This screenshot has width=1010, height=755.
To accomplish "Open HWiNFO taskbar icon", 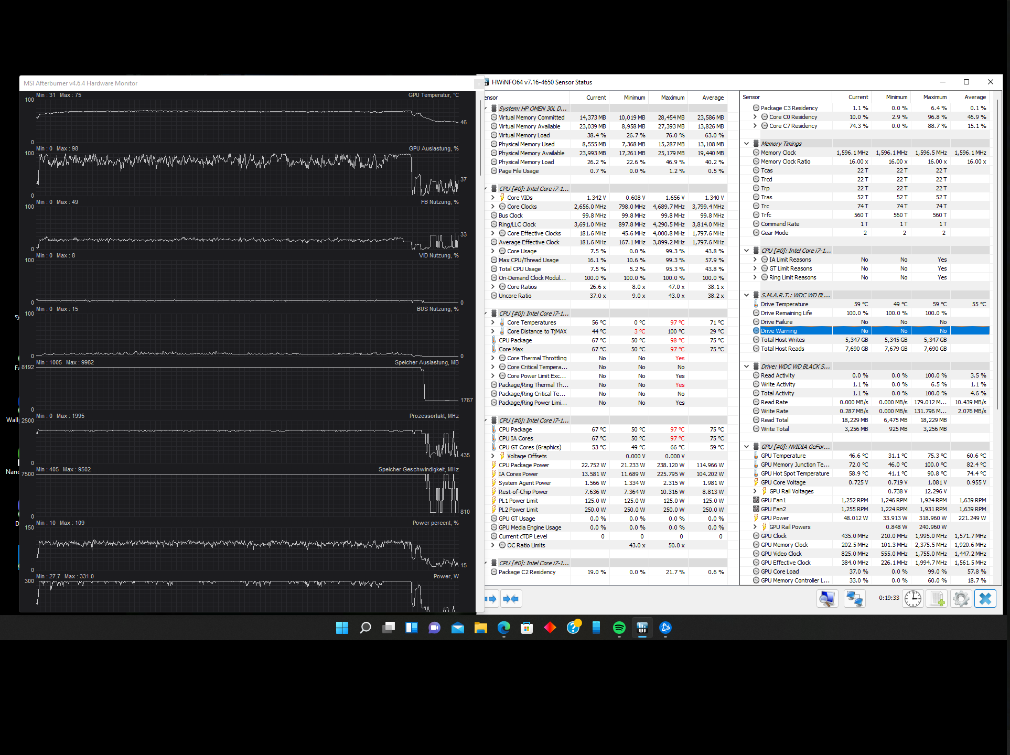I will click(642, 628).
